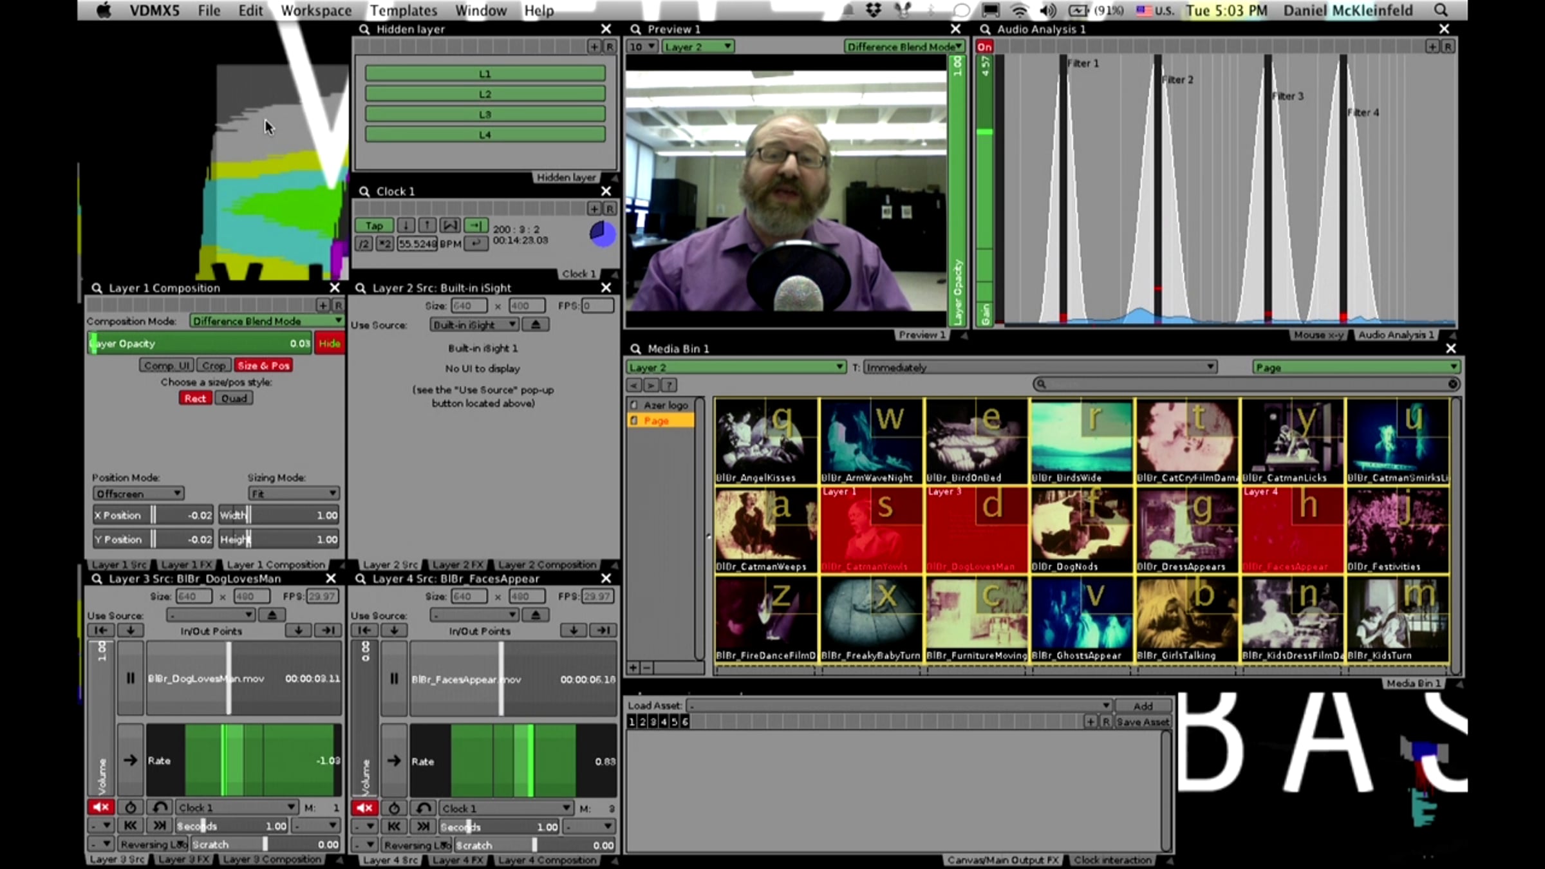Open the Layer 2 target dropdown in Media Bin
This screenshot has height=869, width=1545.
pos(736,367)
